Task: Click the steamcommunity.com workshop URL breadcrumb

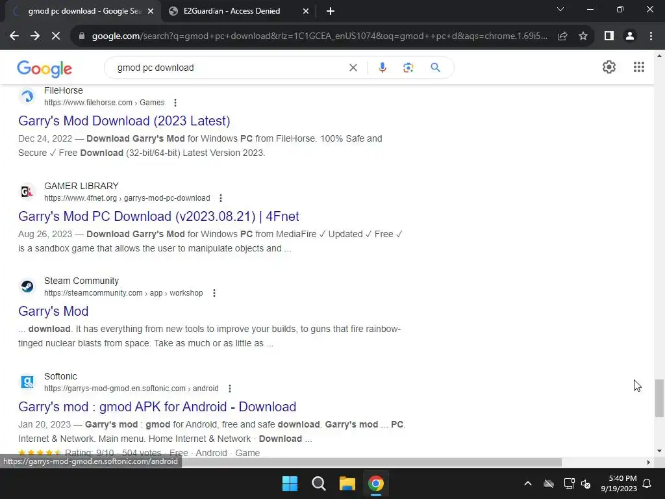Action: click(123, 293)
